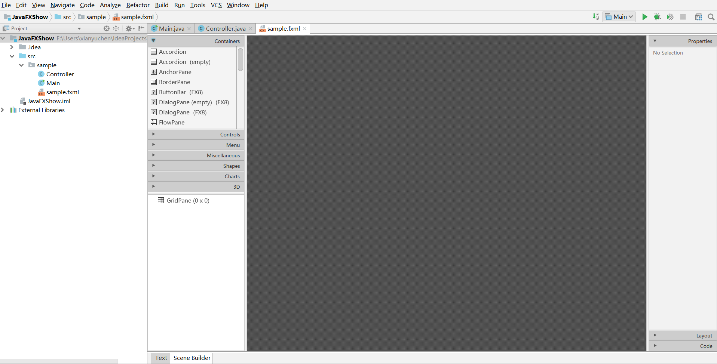Open the Build menu

162,5
